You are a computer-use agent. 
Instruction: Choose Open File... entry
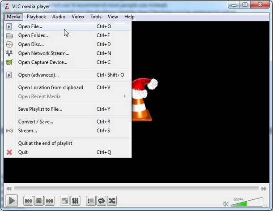[68, 26]
